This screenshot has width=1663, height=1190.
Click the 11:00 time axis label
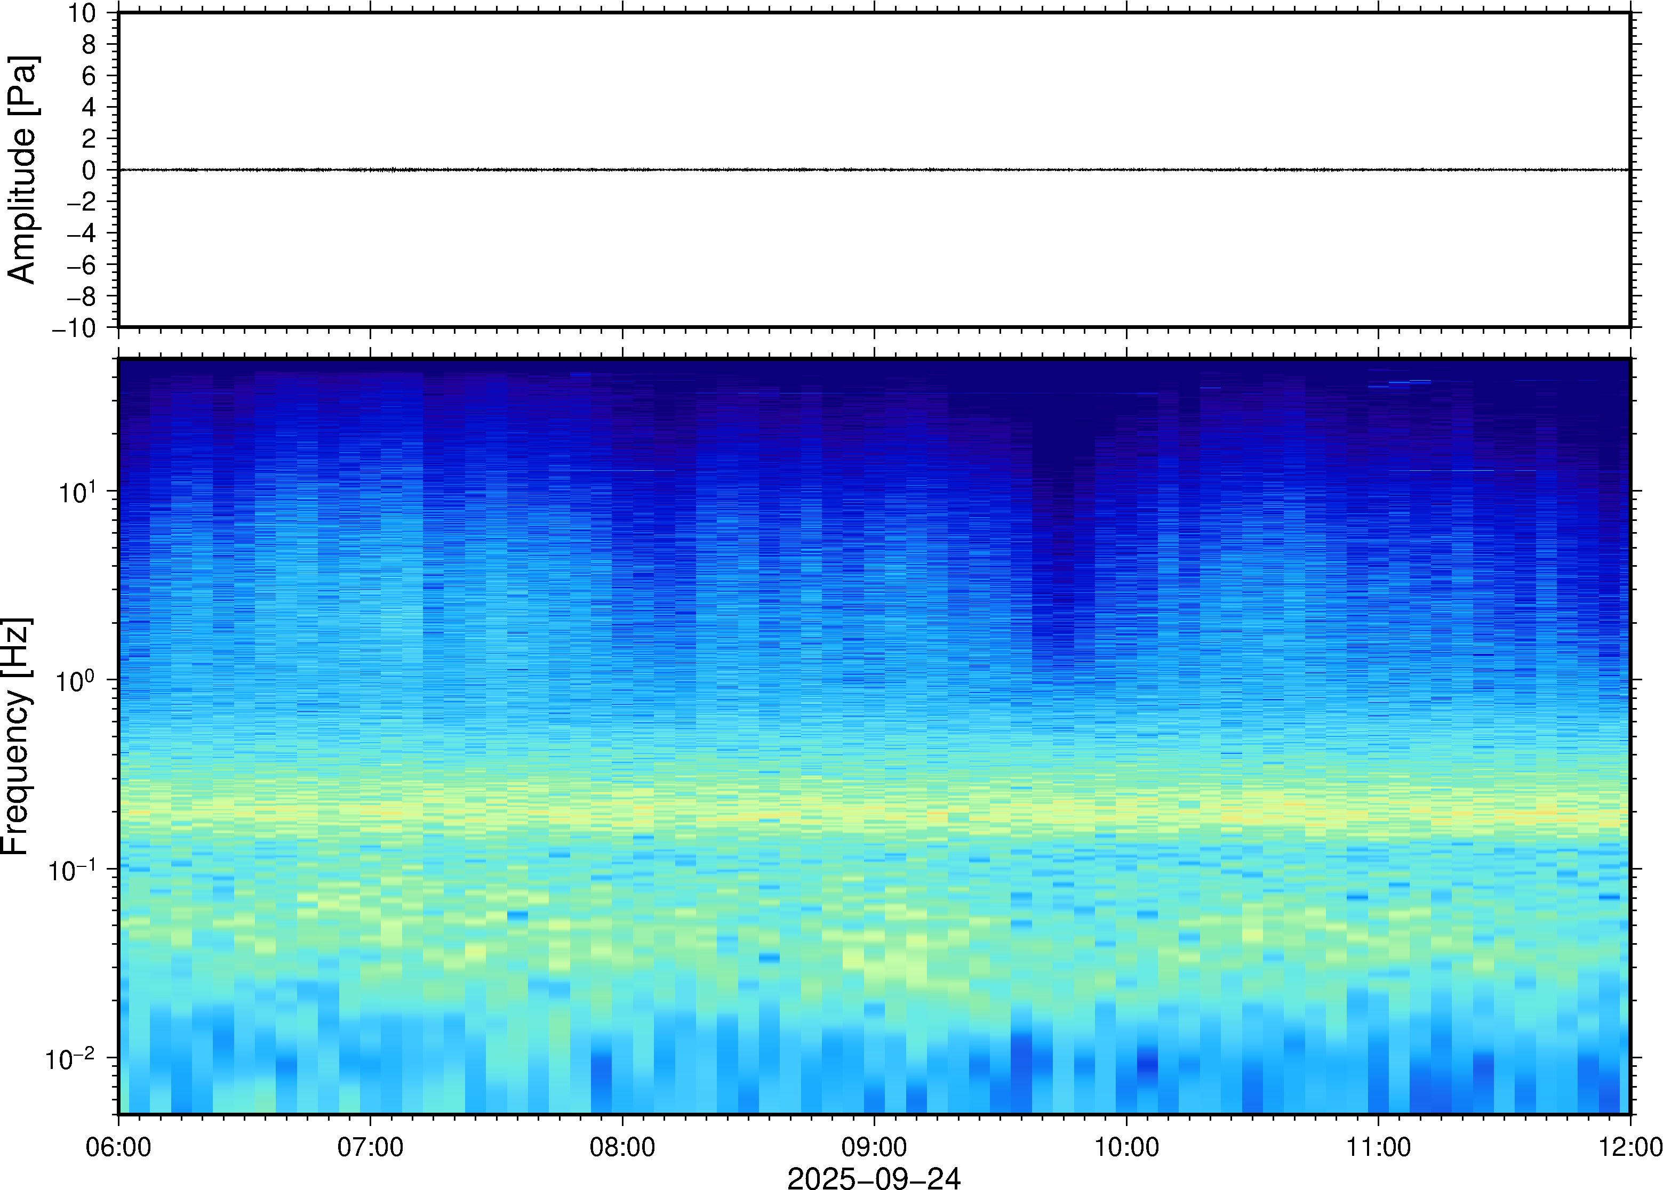1378,1147
